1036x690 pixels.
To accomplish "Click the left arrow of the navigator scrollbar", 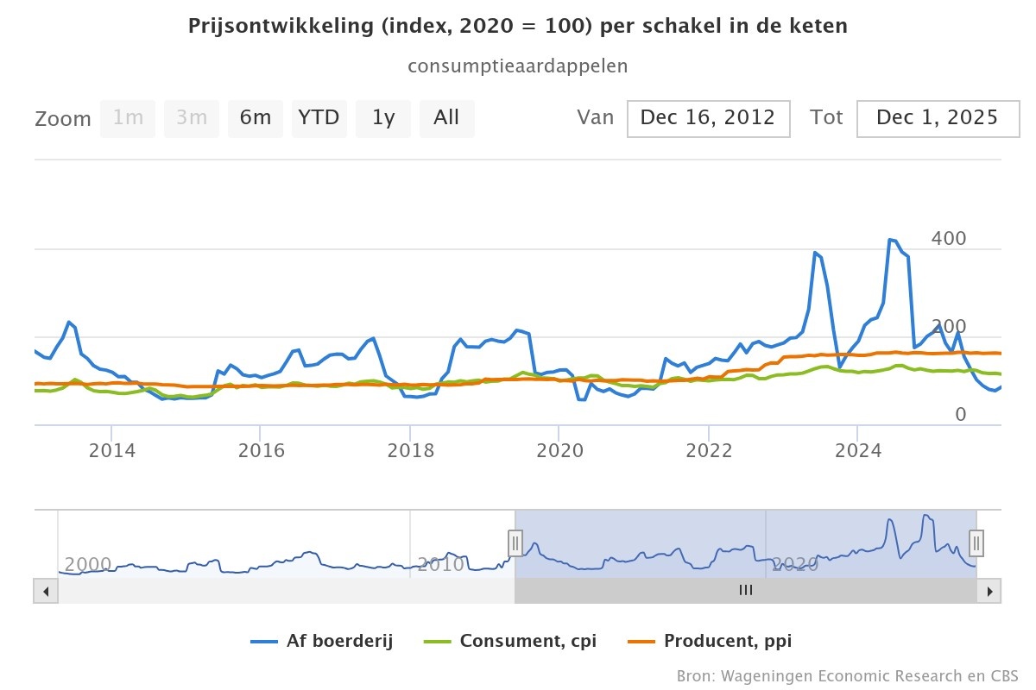I will coord(44,591).
